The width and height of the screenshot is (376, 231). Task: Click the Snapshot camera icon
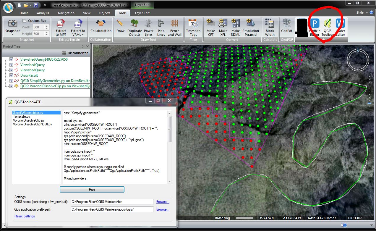(x=12, y=23)
